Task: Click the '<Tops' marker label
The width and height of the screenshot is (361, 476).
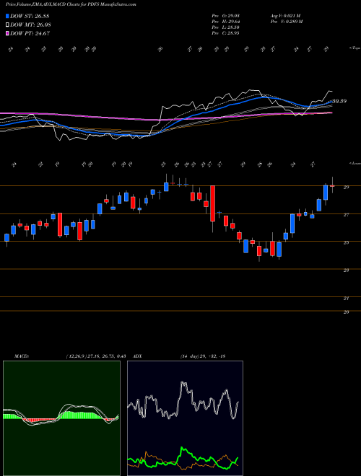Action: (x=355, y=48)
